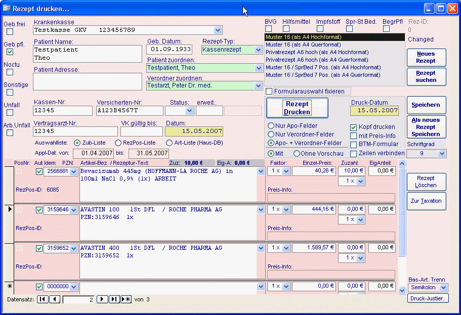Click the form icon in title bar
Viewport: 461px width, 315px height.
pos(7,8)
